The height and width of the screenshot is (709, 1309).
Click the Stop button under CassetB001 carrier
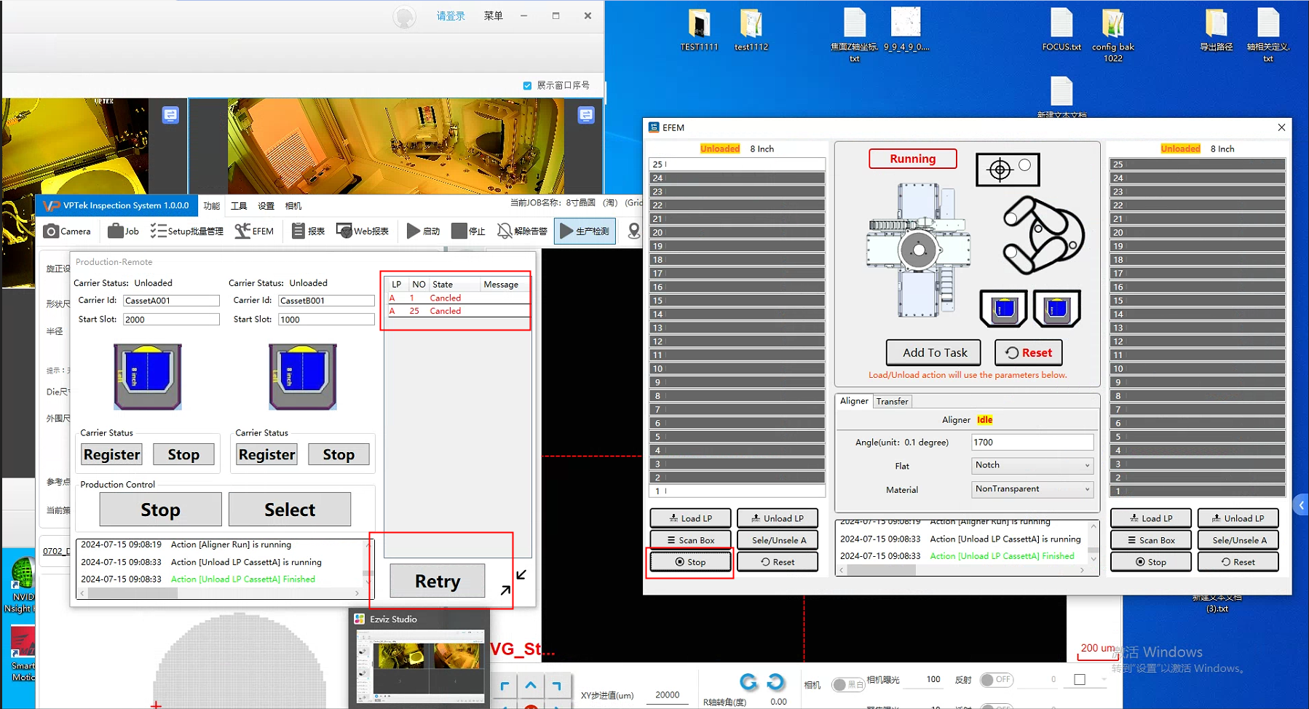[339, 455]
